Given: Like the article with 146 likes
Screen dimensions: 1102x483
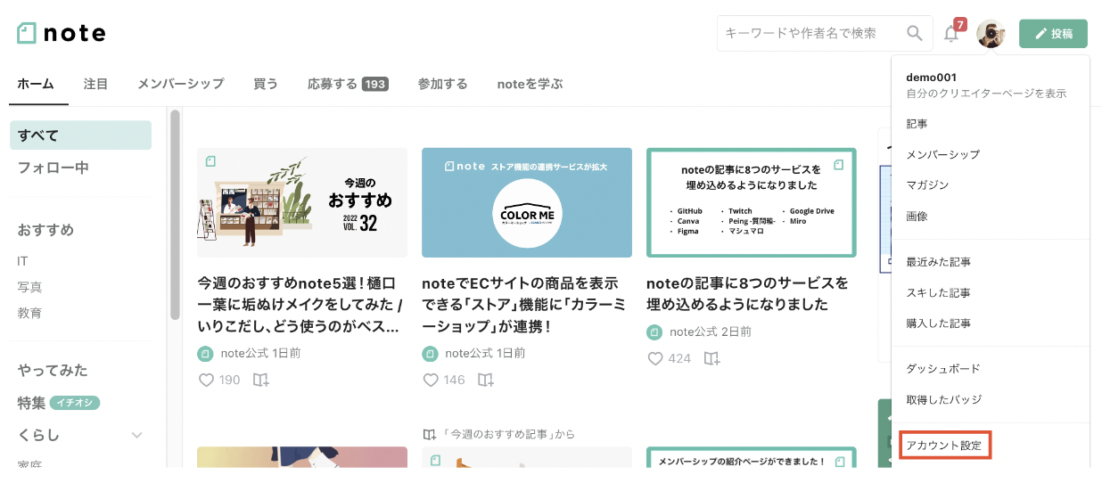Looking at the screenshot, I should [x=431, y=381].
